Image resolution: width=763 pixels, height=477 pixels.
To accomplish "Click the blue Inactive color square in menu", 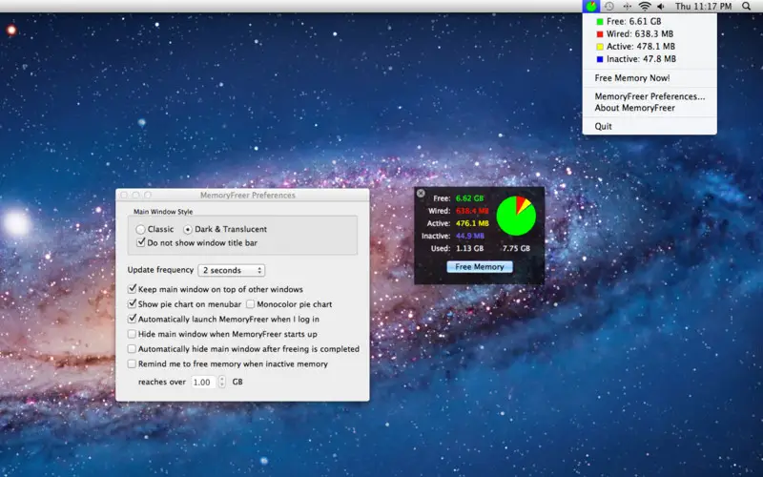I will (600, 59).
